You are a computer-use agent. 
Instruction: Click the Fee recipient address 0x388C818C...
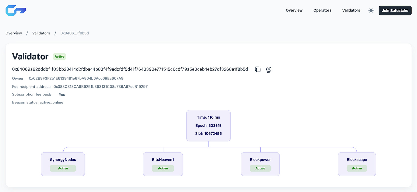(101, 86)
